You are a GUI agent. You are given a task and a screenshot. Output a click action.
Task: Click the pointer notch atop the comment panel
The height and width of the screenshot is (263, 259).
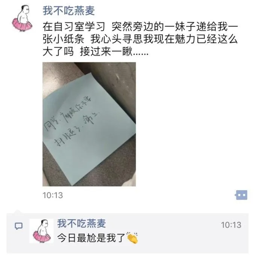point(18,212)
